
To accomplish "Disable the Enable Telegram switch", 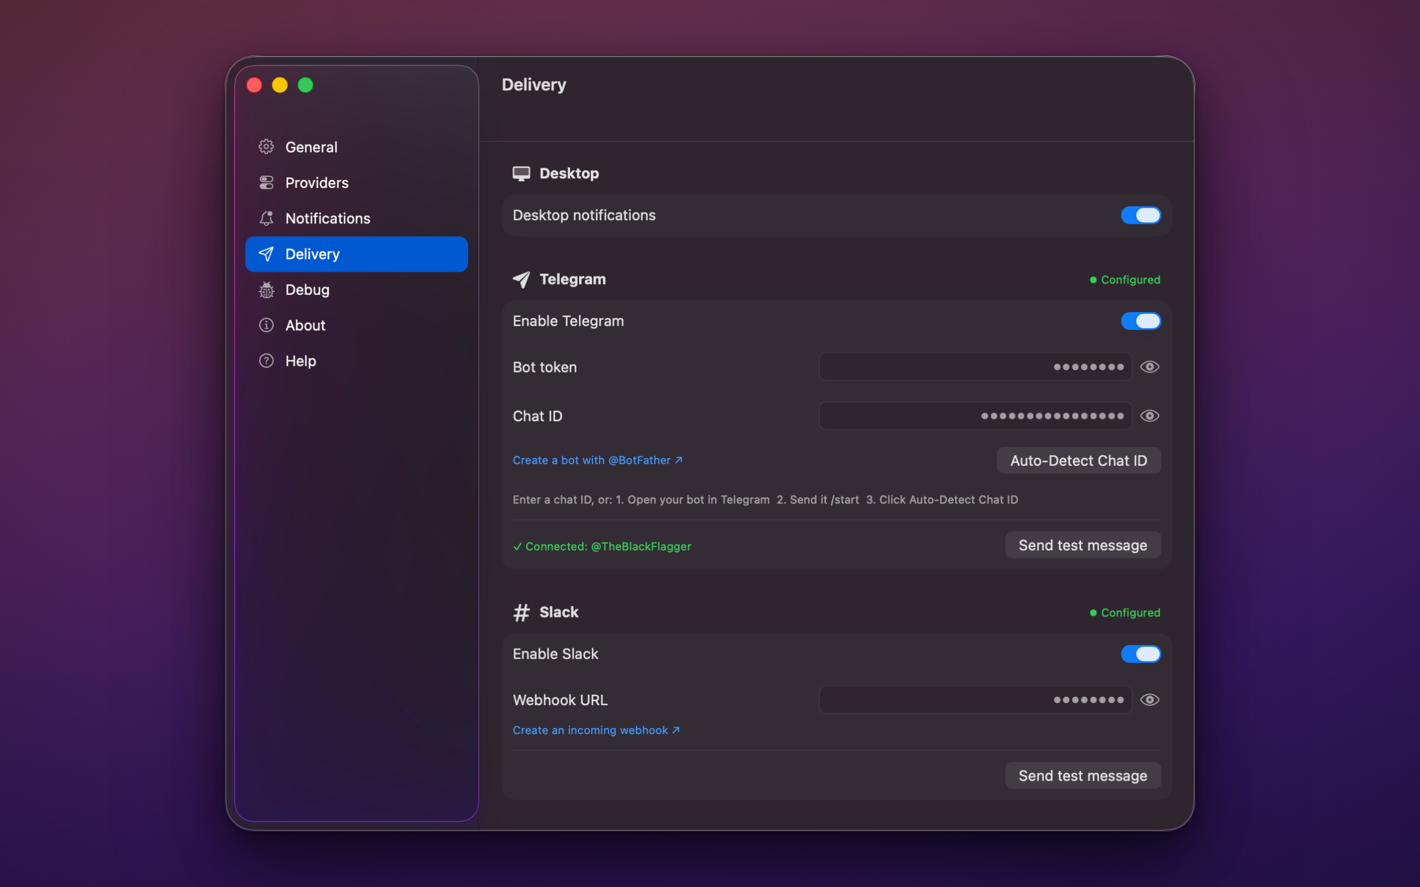I will (x=1140, y=321).
